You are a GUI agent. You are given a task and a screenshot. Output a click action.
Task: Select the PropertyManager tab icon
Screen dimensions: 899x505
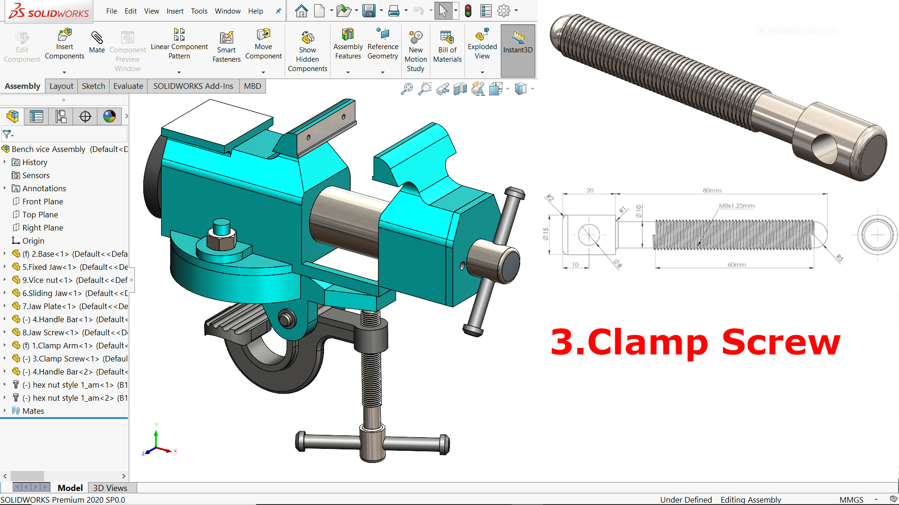click(x=37, y=116)
